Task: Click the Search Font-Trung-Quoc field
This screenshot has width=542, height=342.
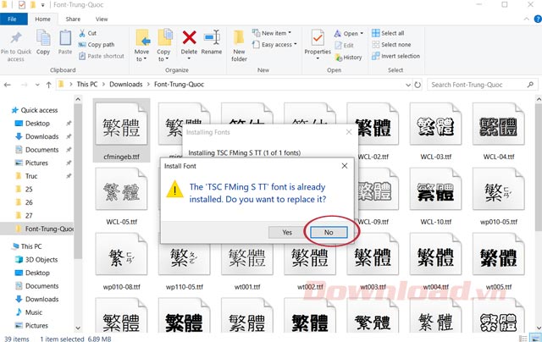Action: (483, 85)
